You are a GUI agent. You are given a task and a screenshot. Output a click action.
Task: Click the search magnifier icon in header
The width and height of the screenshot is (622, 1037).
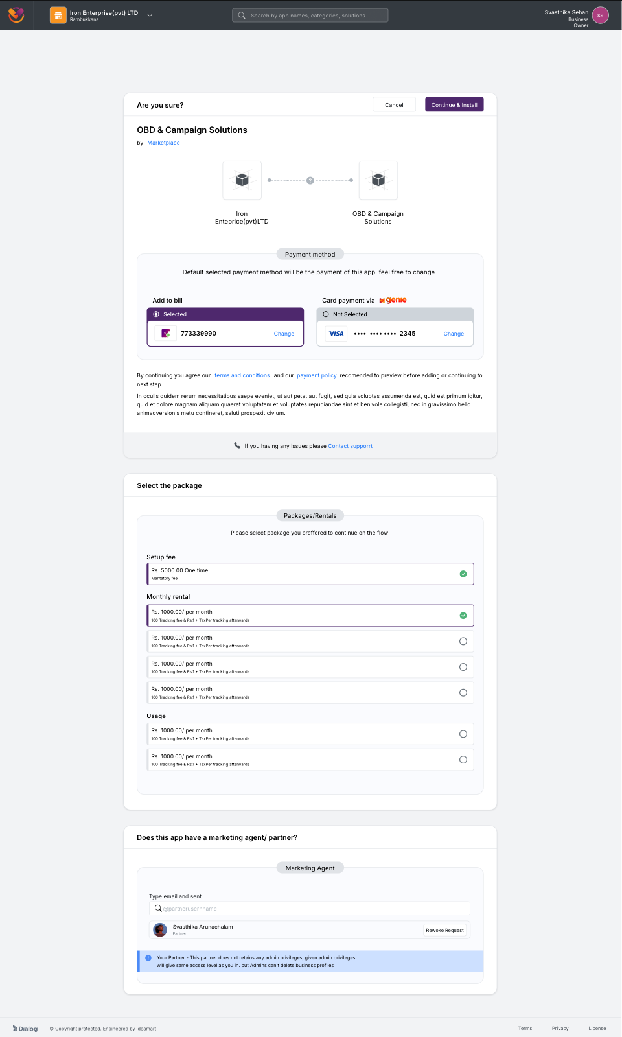pyautogui.click(x=242, y=15)
